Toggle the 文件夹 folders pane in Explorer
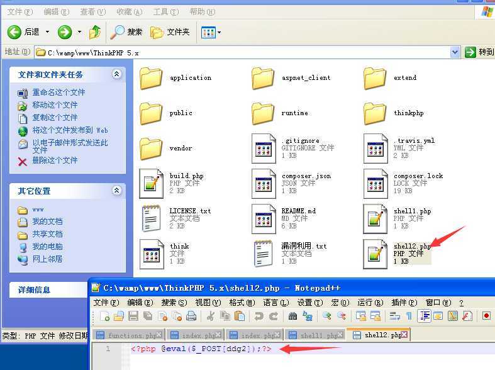 170,32
